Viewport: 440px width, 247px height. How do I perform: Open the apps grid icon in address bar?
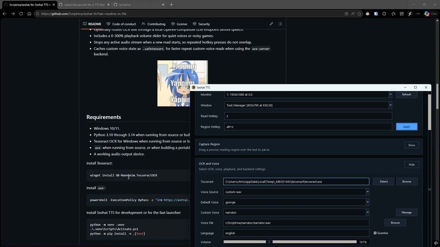346,14
